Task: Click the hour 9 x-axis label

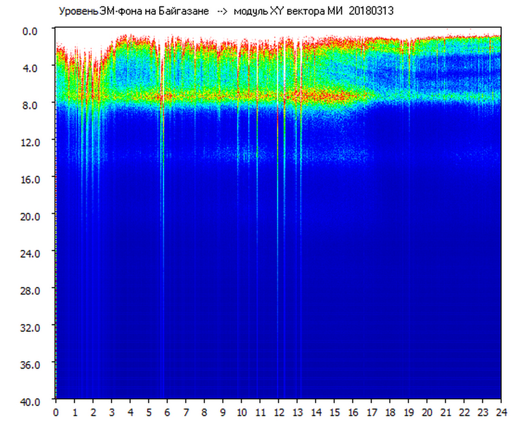Action: pos(223,412)
